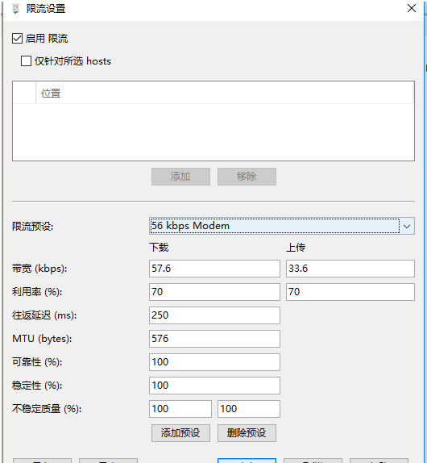Viewport: 427px width, 463px height.
Task: Click the download bandwidth field 57.6
Action: [214, 269]
